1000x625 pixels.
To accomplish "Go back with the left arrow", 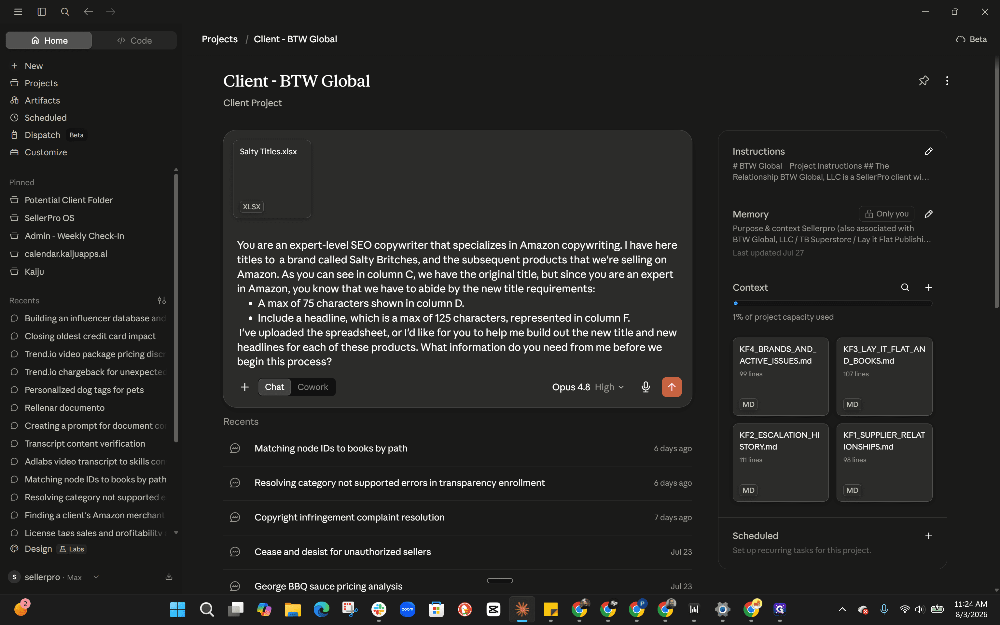I will click(88, 12).
